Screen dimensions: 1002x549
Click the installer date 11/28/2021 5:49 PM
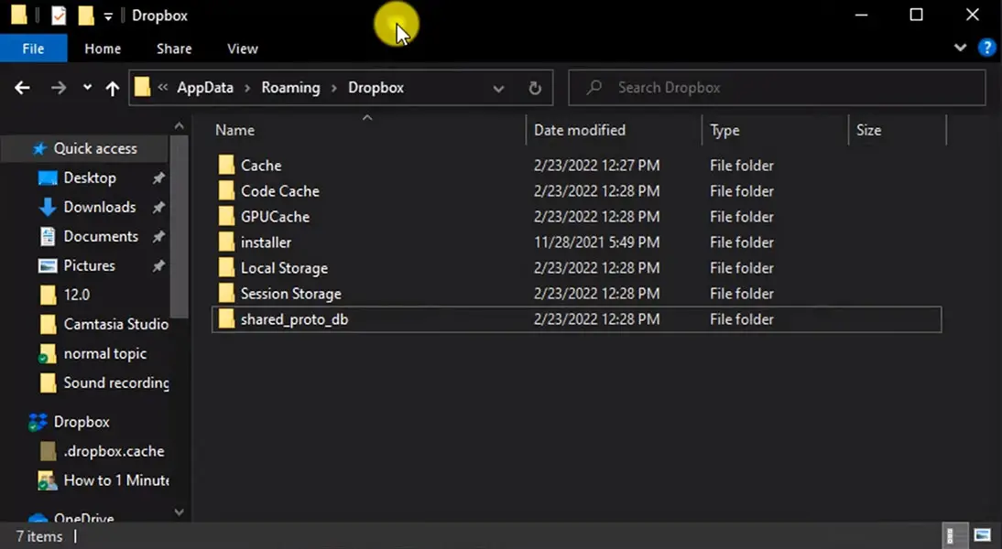coord(597,242)
